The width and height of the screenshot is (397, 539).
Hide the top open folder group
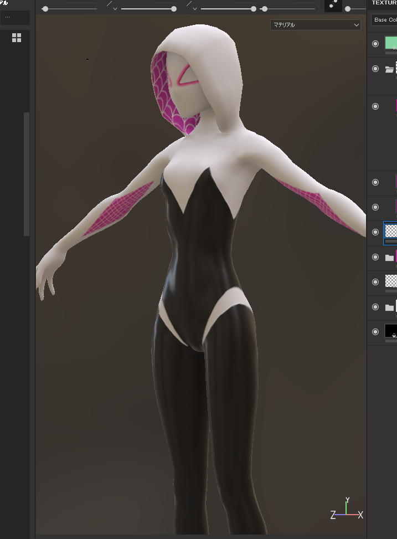pos(375,69)
